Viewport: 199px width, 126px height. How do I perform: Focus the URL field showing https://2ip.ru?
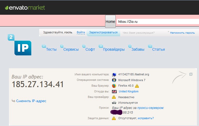point(158,22)
